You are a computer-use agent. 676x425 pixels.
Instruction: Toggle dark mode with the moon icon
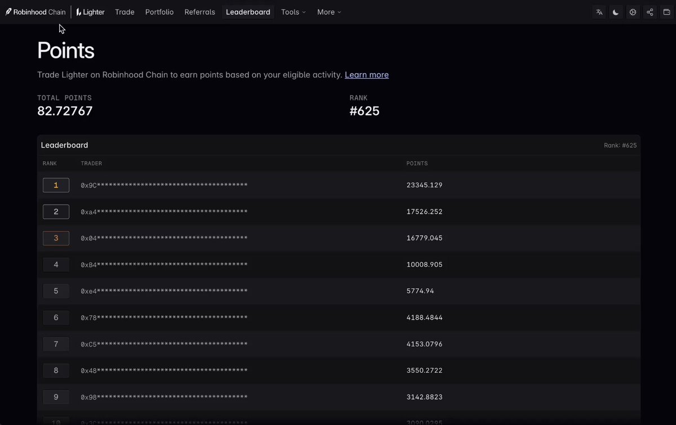click(x=616, y=12)
